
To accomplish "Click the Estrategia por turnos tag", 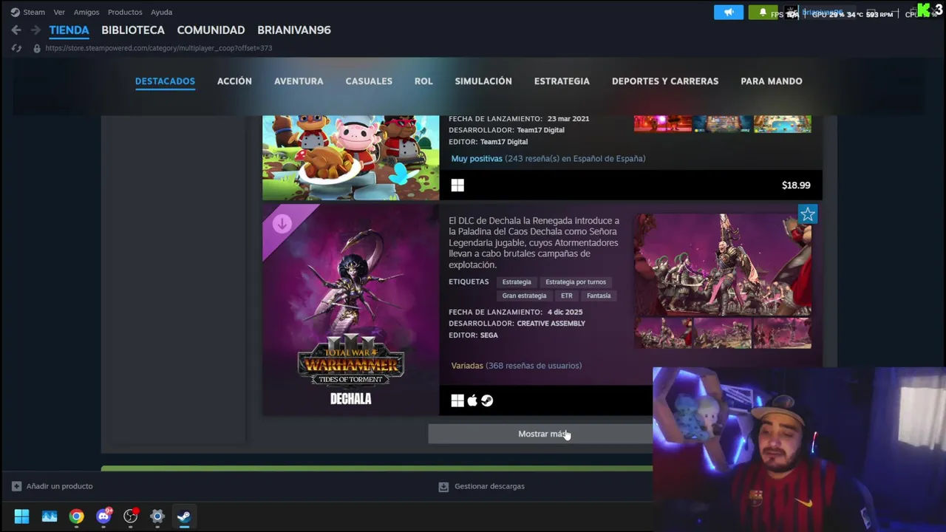I will pos(576,282).
